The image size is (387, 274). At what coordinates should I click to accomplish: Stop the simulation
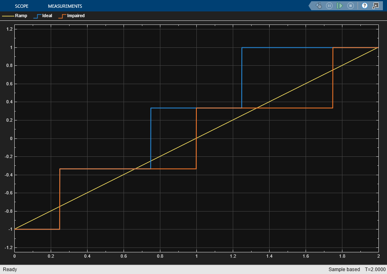pyautogui.click(x=351, y=6)
